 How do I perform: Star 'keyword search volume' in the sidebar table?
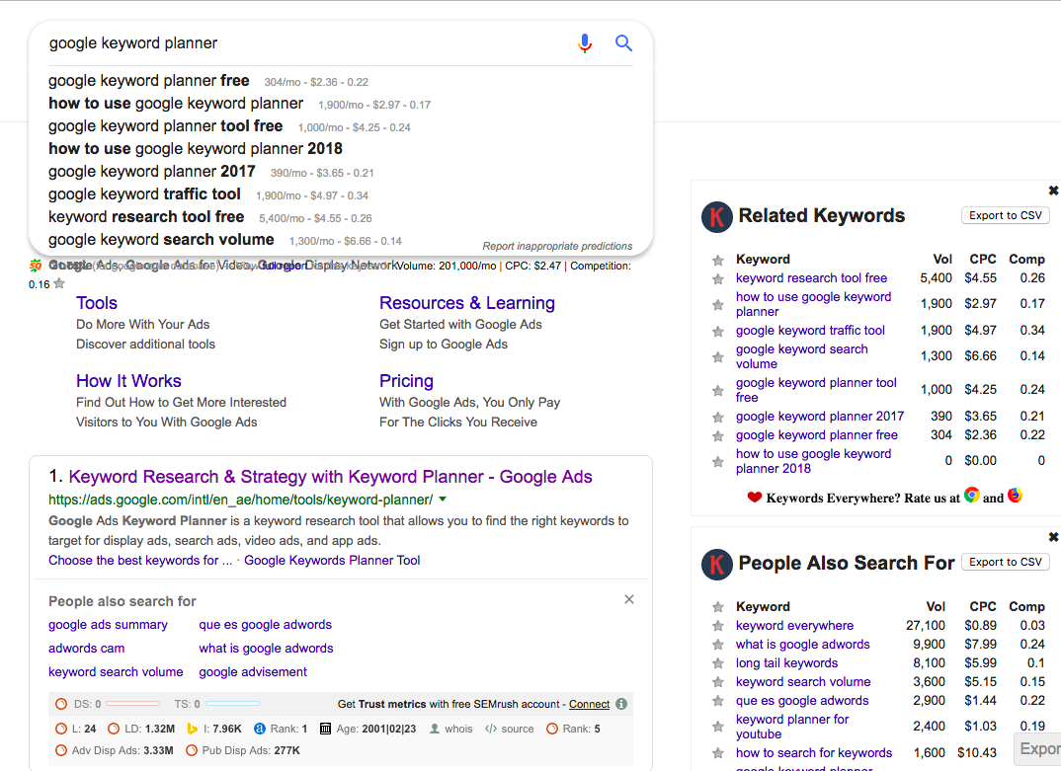(718, 683)
